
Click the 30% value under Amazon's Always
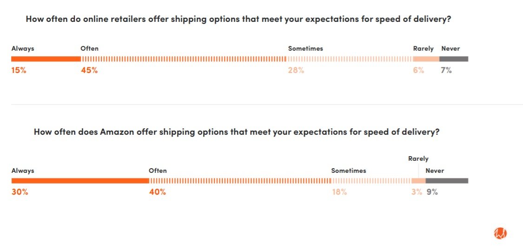pos(20,192)
